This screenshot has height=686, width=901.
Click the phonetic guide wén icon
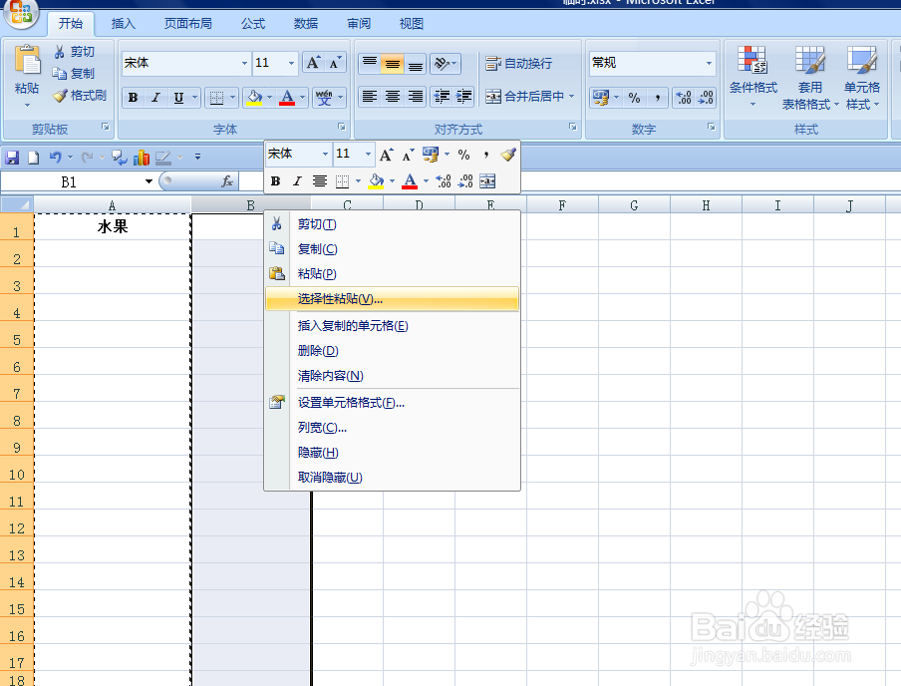coord(324,98)
